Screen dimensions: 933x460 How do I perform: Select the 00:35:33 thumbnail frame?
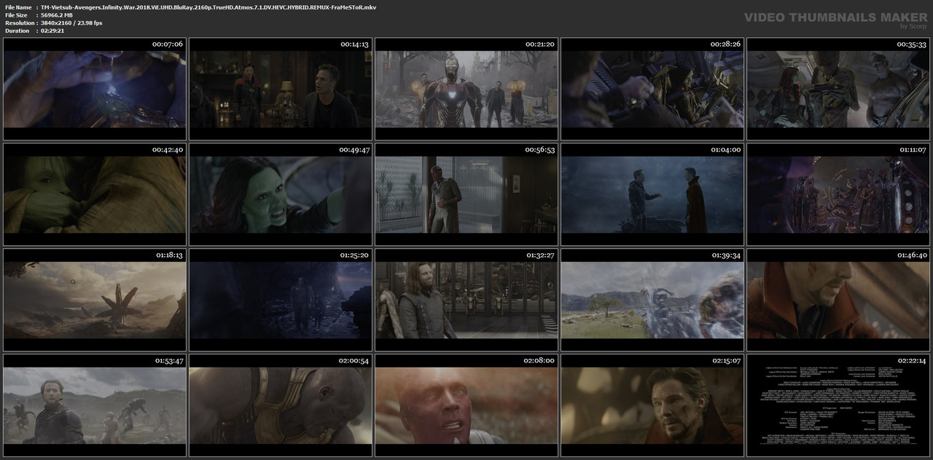coord(838,89)
